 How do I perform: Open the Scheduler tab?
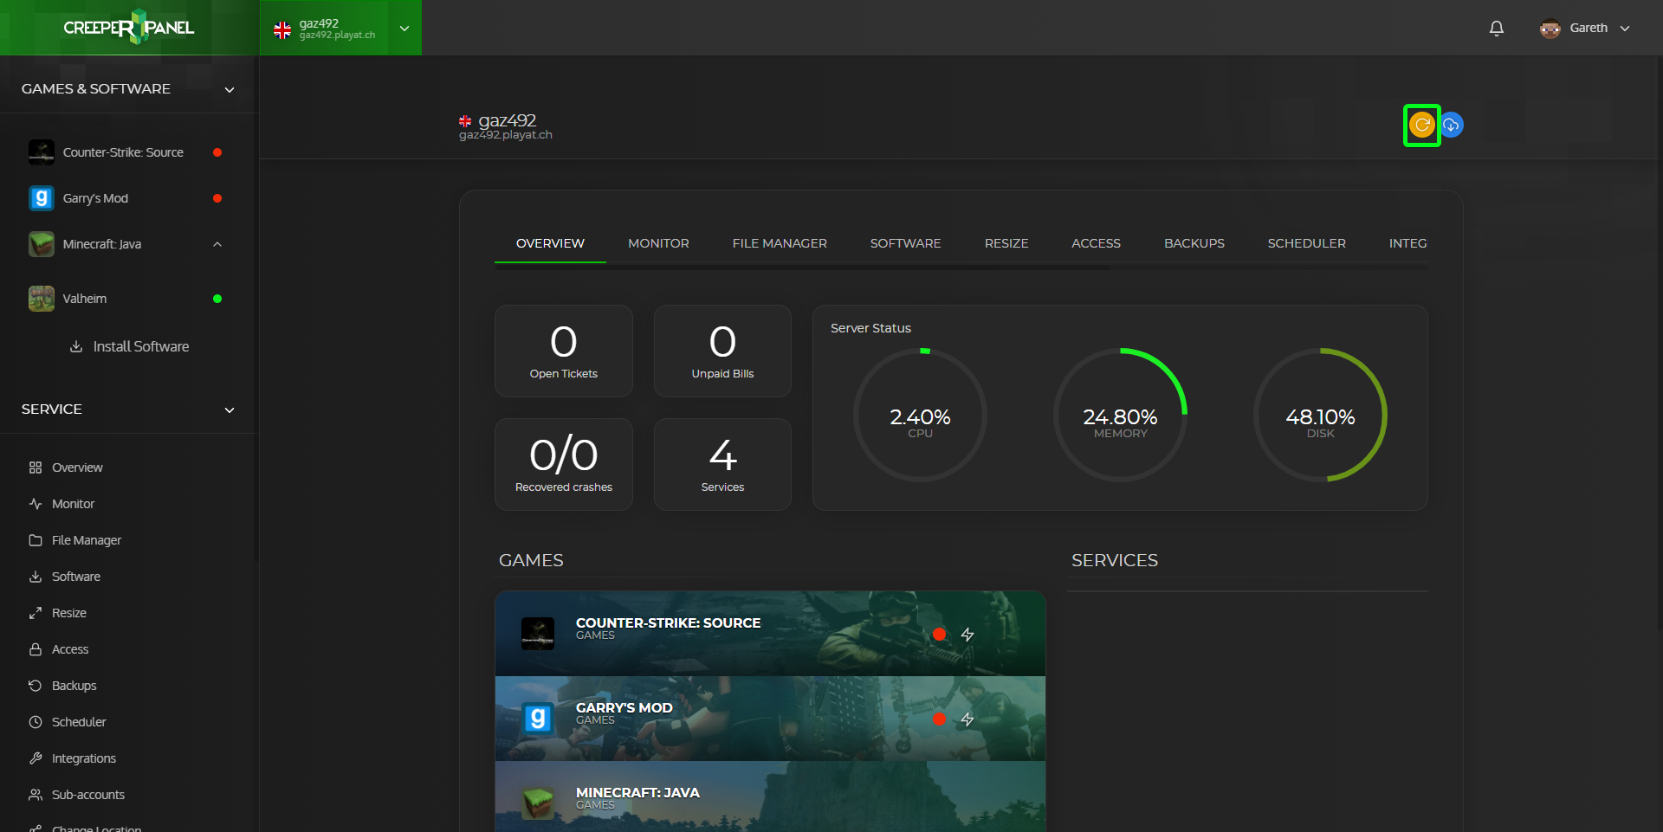(1306, 243)
